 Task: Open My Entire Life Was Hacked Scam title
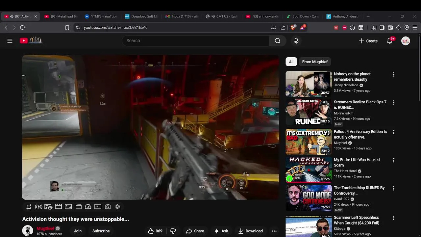pyautogui.click(x=357, y=162)
